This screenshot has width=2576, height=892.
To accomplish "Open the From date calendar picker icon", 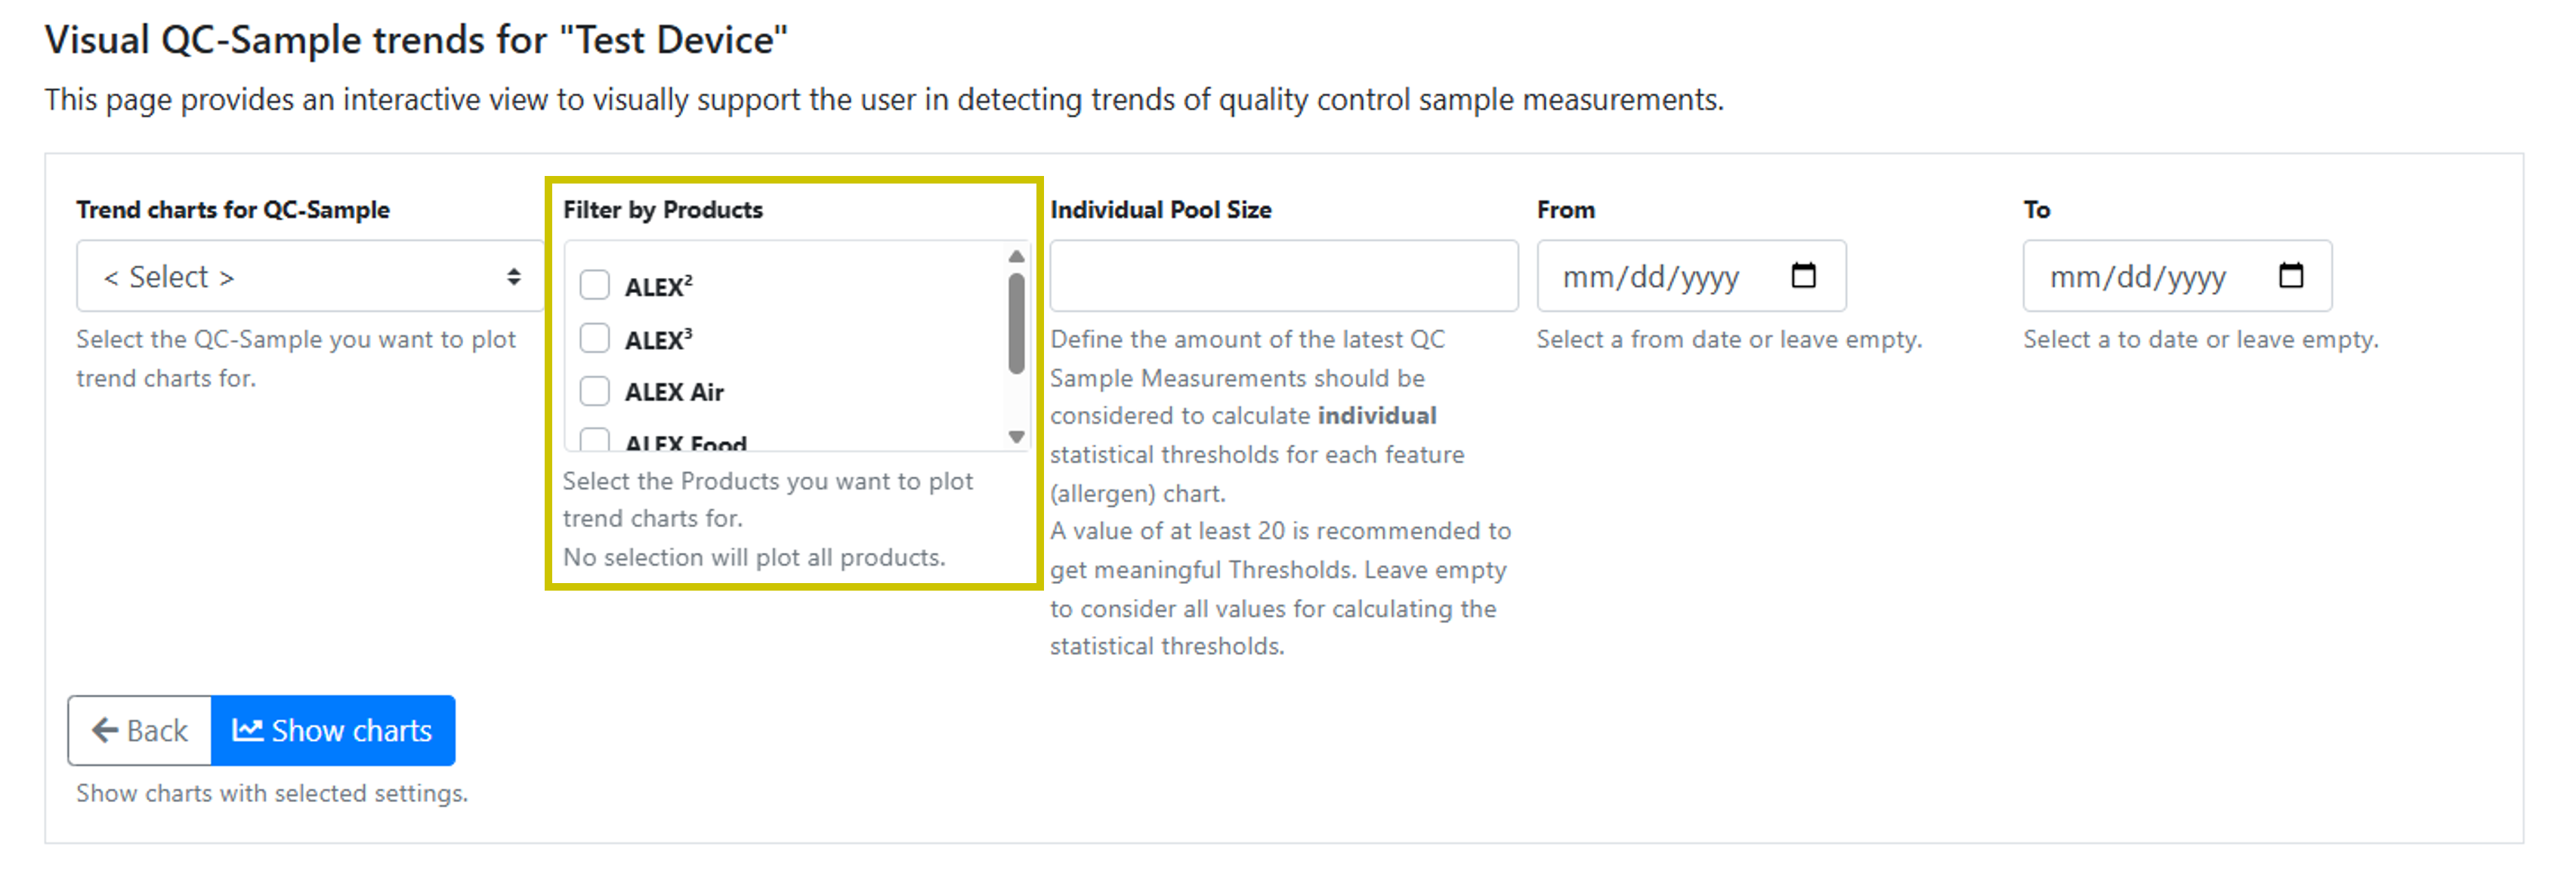I will click(x=1803, y=275).
